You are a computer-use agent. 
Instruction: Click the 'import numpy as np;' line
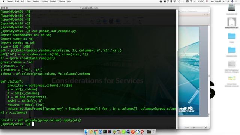pyautogui.click(x=17, y=39)
